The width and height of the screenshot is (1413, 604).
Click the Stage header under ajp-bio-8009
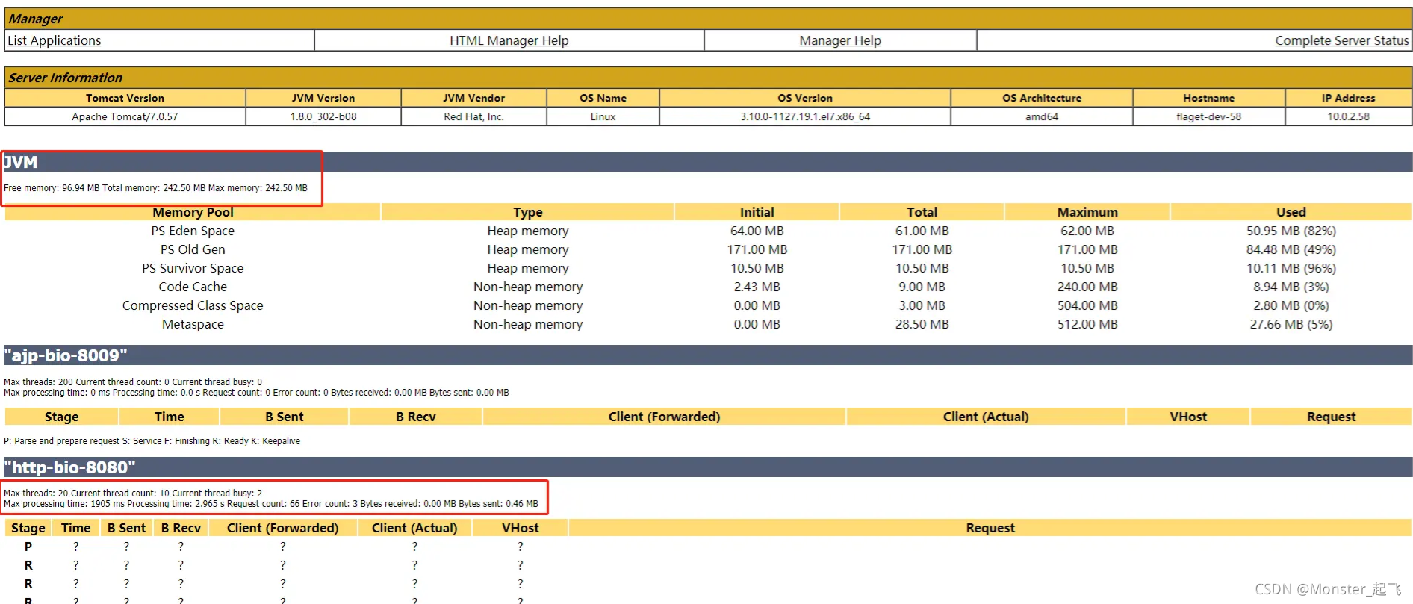click(61, 417)
